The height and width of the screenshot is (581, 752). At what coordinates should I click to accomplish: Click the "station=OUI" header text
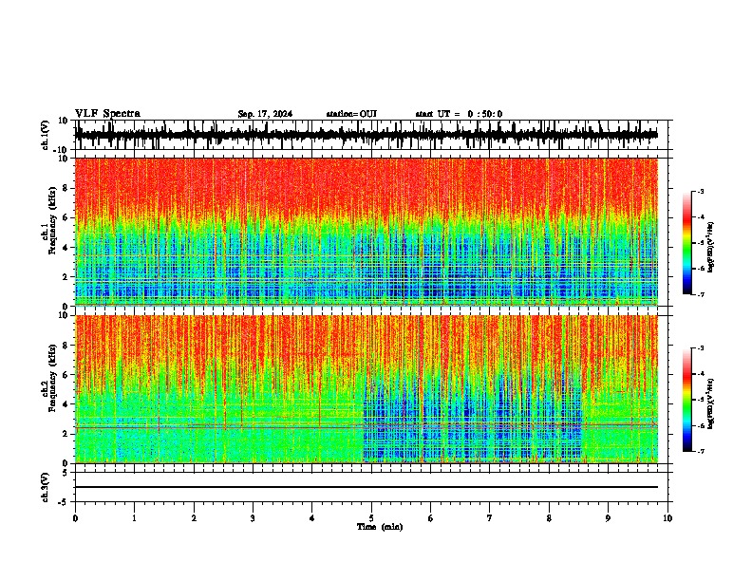click(x=351, y=114)
